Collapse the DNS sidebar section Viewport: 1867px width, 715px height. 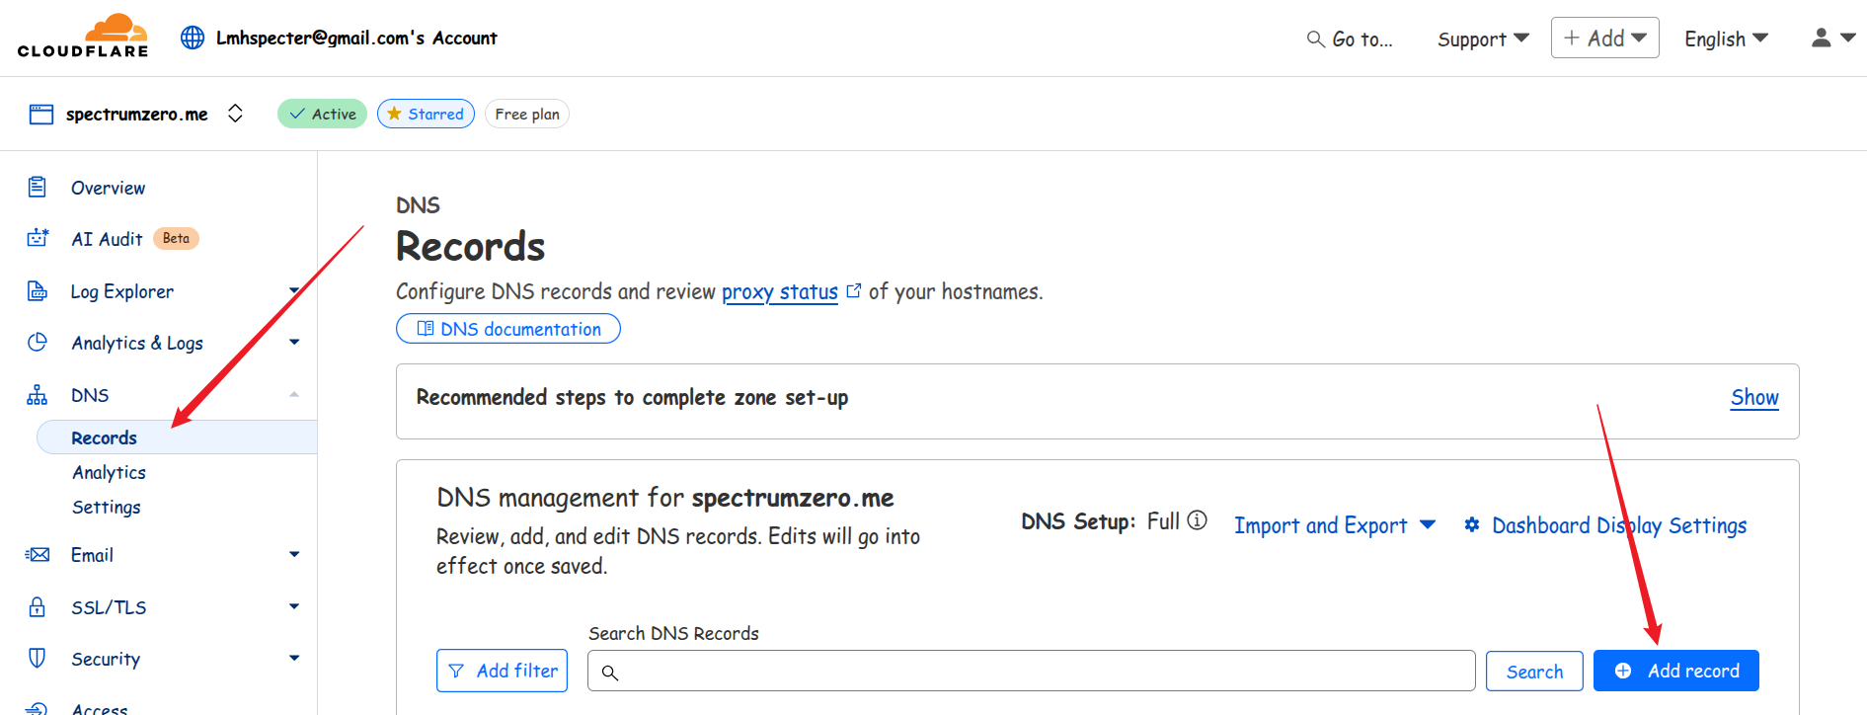pyautogui.click(x=294, y=395)
